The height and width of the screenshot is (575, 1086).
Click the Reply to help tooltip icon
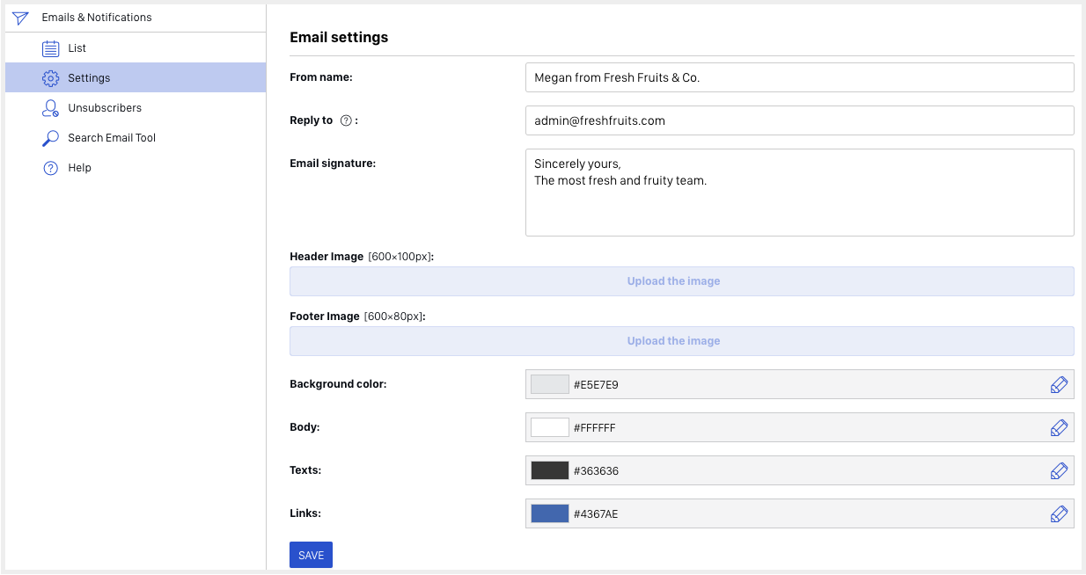click(x=346, y=121)
